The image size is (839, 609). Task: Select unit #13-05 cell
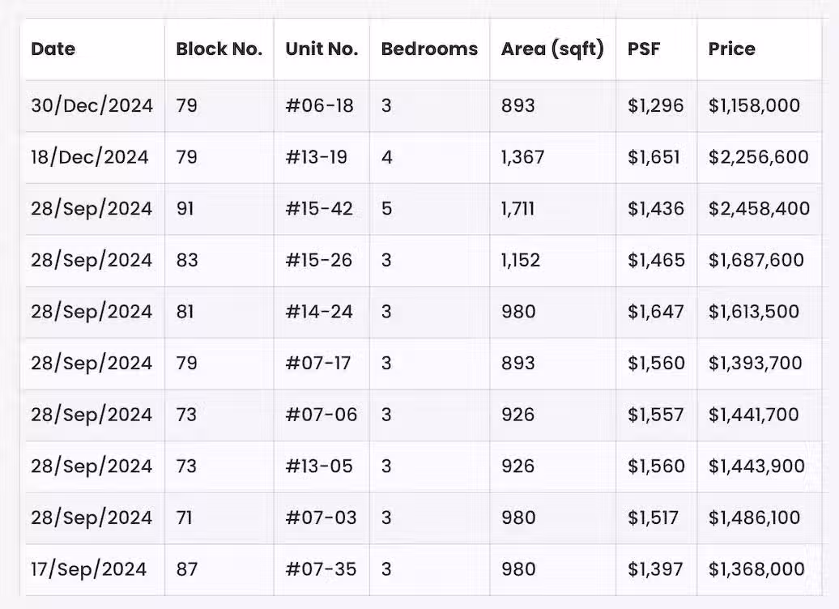point(319,466)
